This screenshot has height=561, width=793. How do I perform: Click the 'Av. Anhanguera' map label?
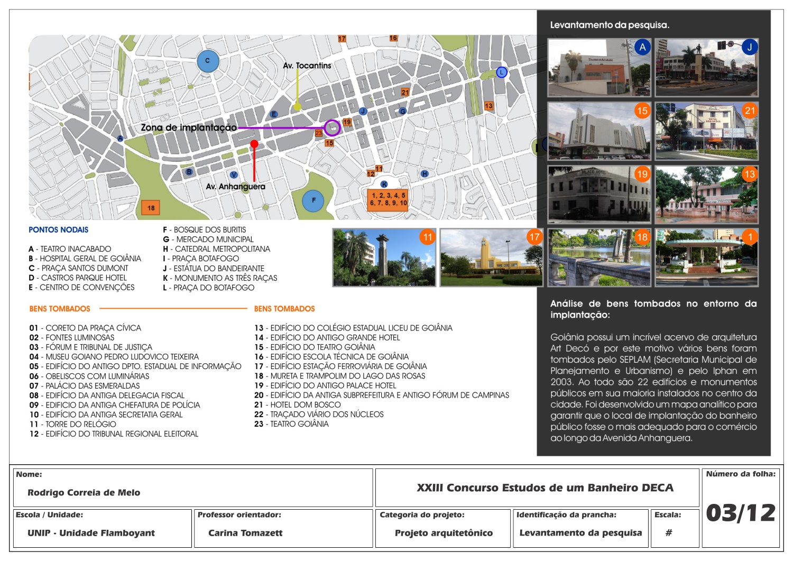(x=236, y=187)
